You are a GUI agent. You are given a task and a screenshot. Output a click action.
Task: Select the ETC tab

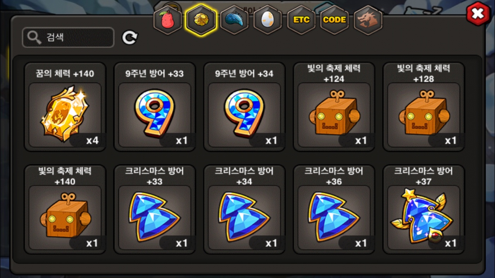click(x=301, y=20)
